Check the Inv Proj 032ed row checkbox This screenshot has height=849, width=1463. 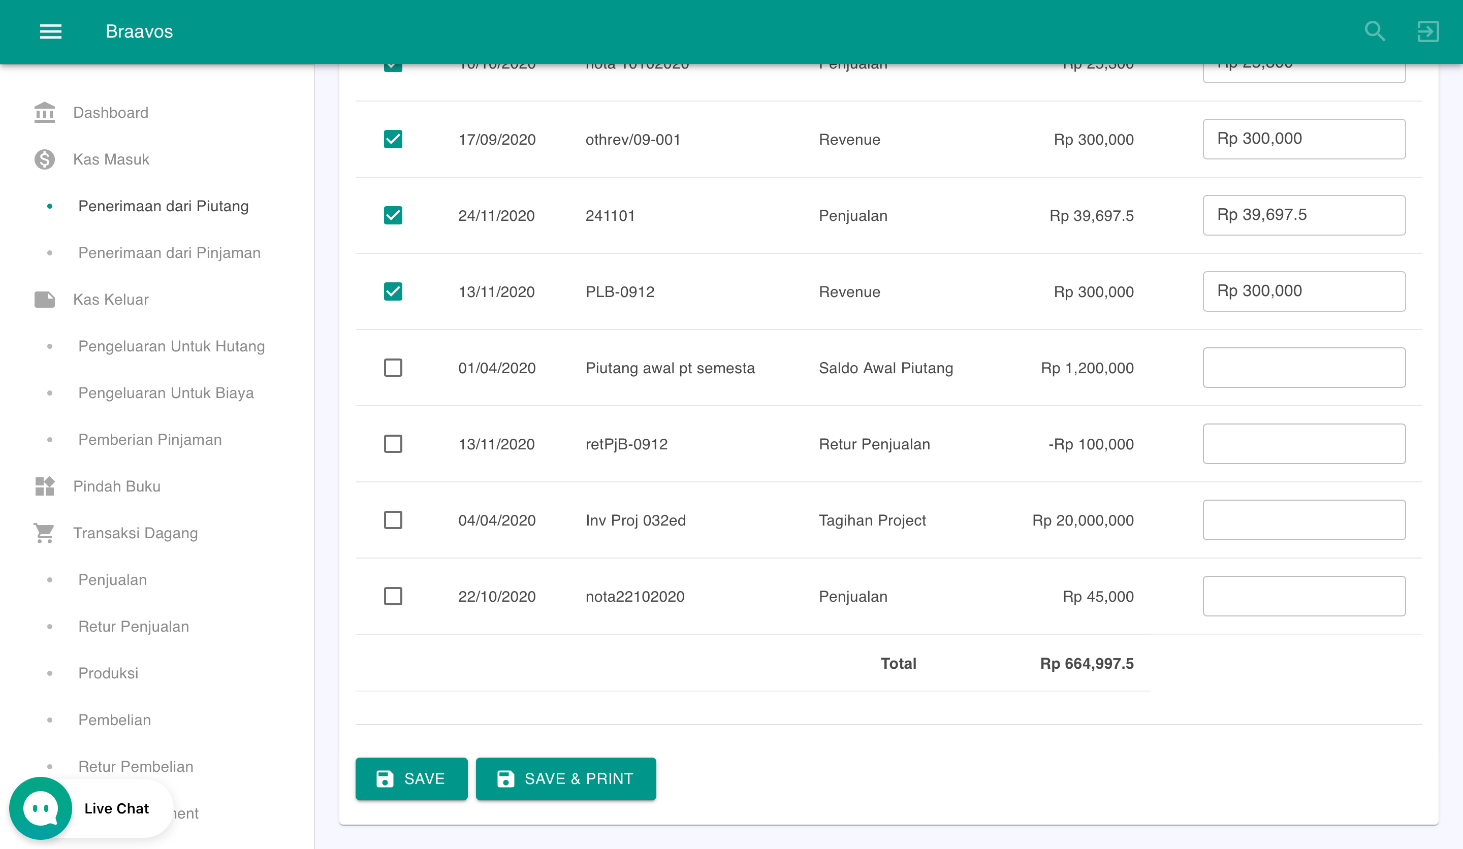393,520
